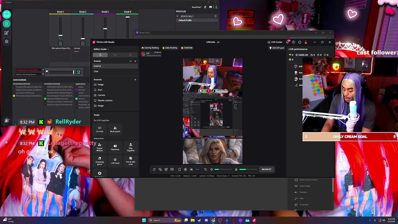Open Playbook interaction tool
Screen dimensions: 398x224
point(115,147)
